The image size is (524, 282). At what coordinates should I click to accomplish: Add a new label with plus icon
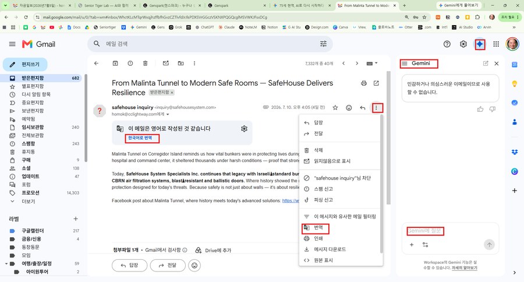[x=76, y=218]
